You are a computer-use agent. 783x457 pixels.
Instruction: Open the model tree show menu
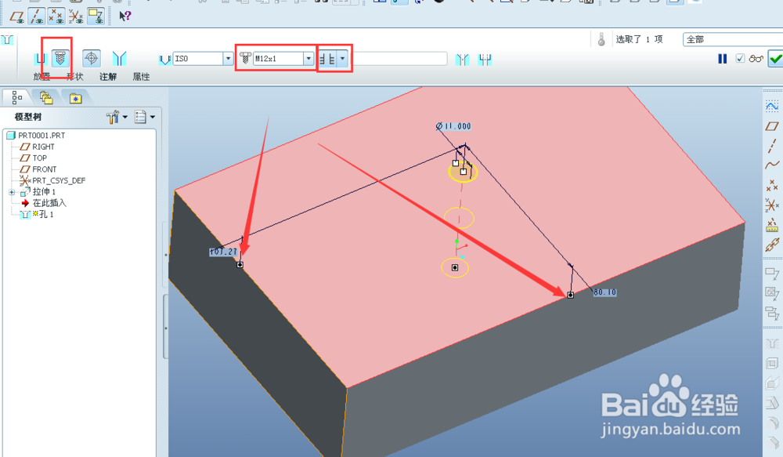point(117,117)
